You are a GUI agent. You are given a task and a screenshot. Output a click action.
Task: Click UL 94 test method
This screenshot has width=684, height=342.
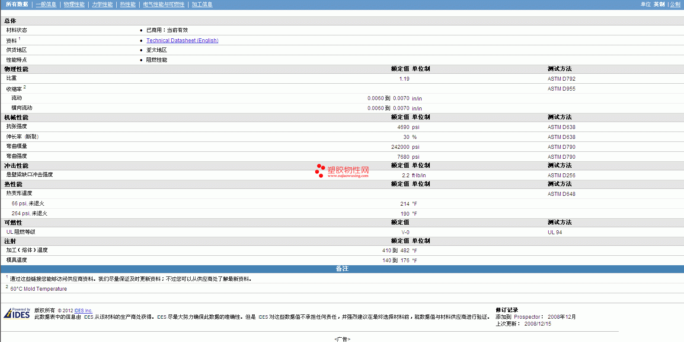tap(555, 232)
